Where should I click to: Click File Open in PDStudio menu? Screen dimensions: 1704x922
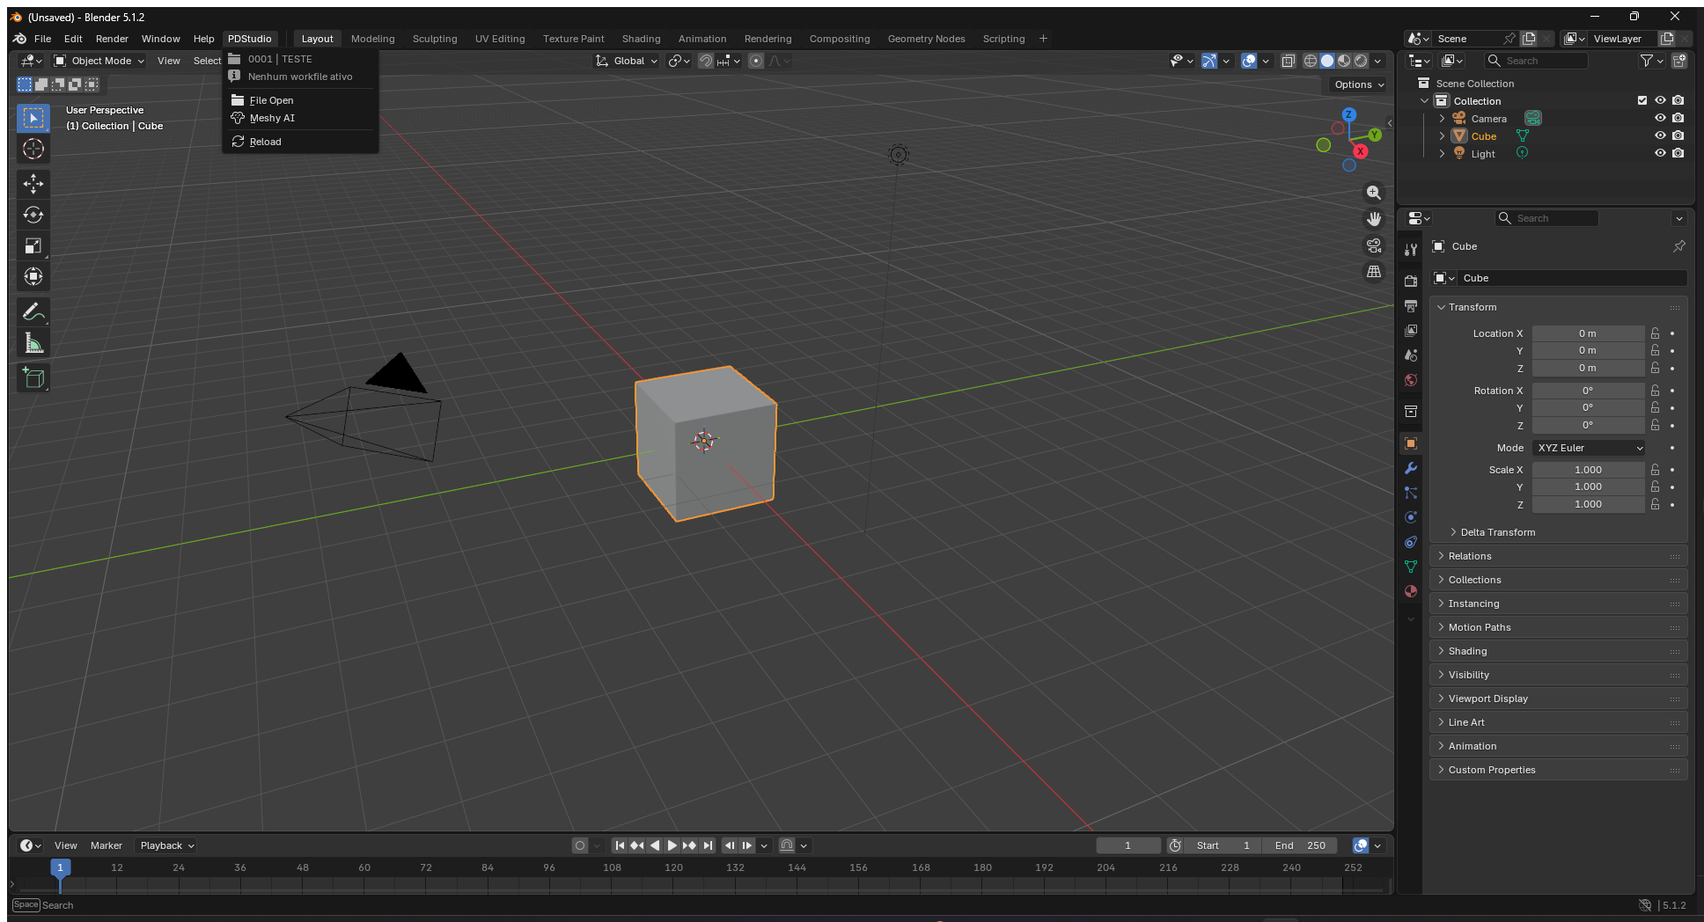(300, 100)
